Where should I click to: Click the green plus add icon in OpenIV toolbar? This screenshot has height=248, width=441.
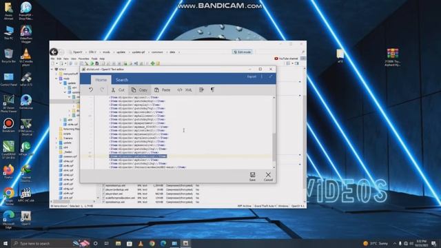click(x=152, y=63)
